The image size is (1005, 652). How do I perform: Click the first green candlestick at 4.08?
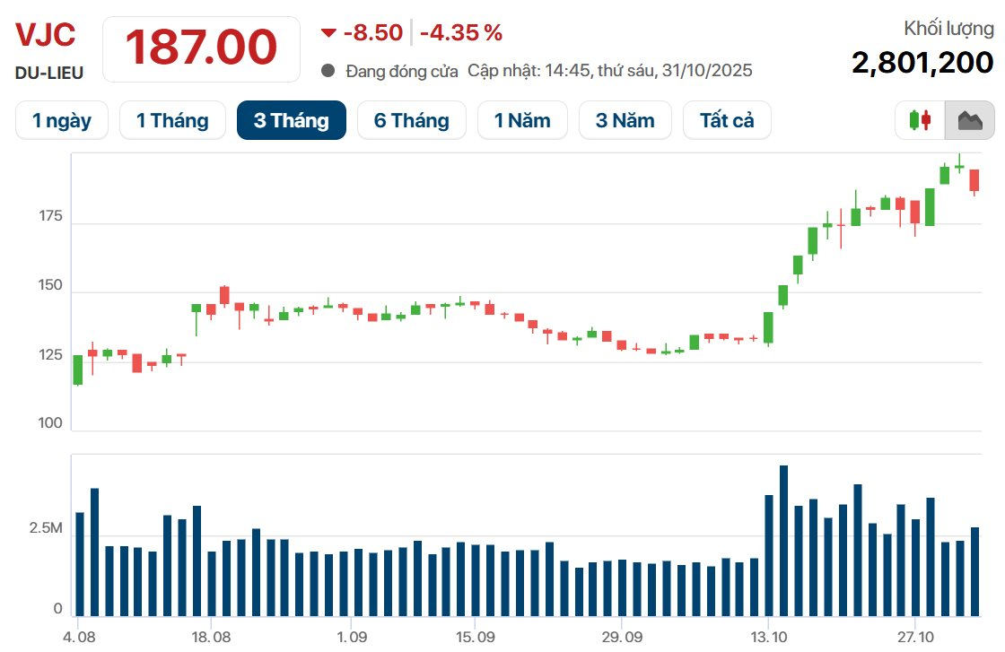coord(78,369)
